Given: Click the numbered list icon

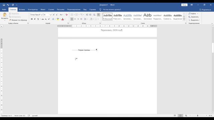Looking at the screenshot, I should click(77, 15).
